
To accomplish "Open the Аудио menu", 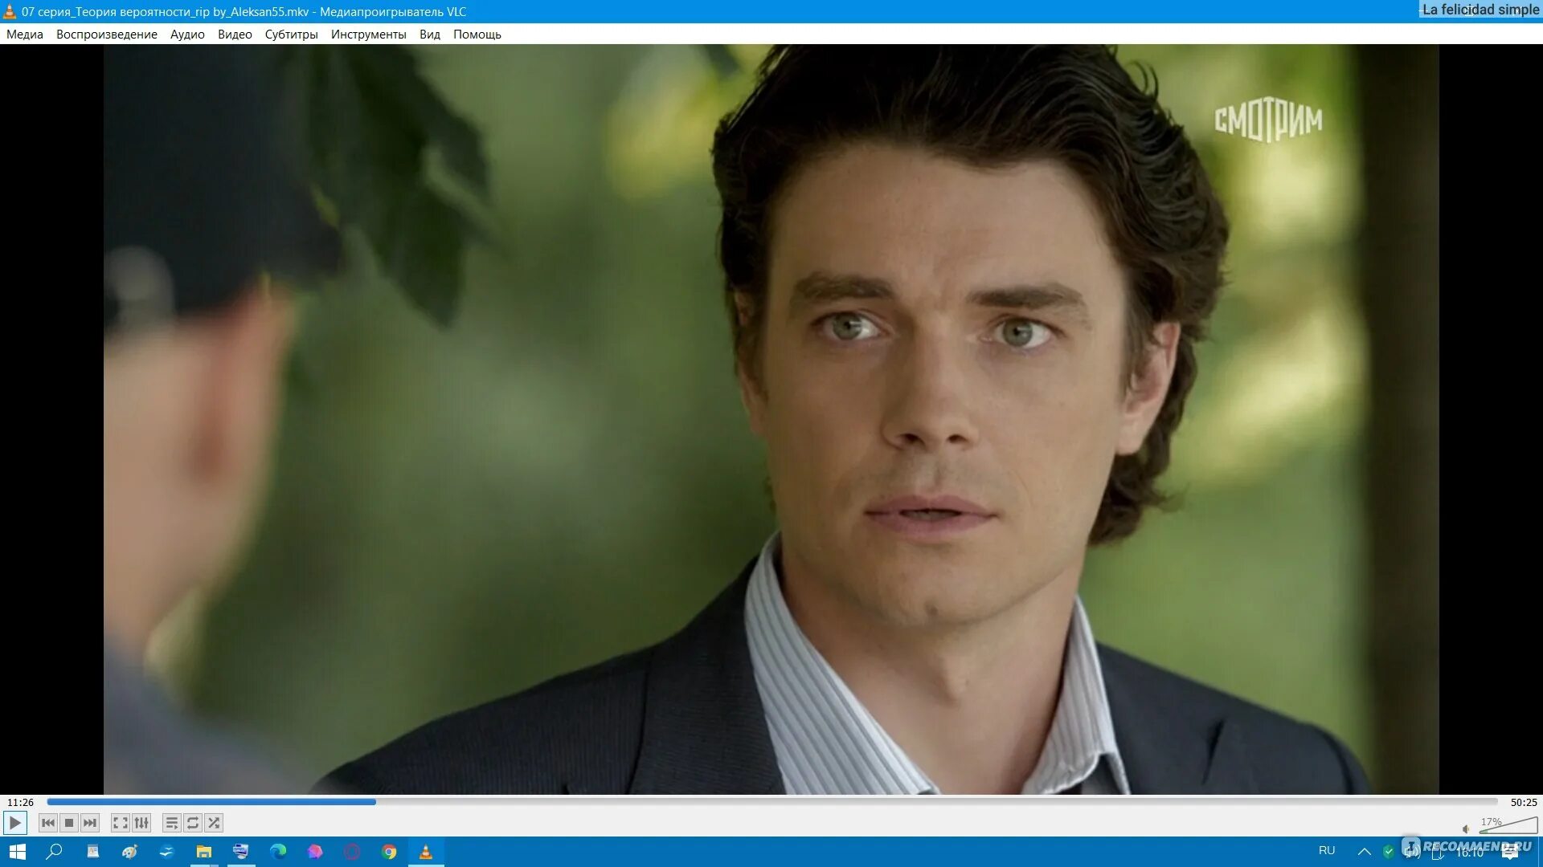I will coord(187,35).
